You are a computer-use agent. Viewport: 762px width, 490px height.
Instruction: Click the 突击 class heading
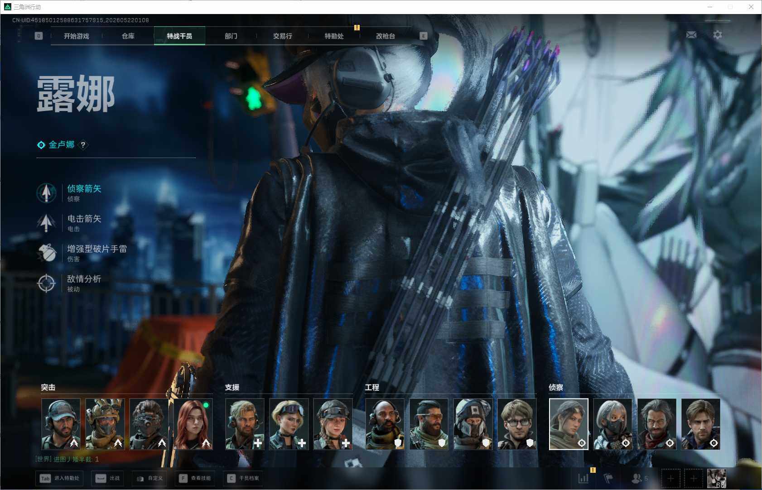coord(48,388)
